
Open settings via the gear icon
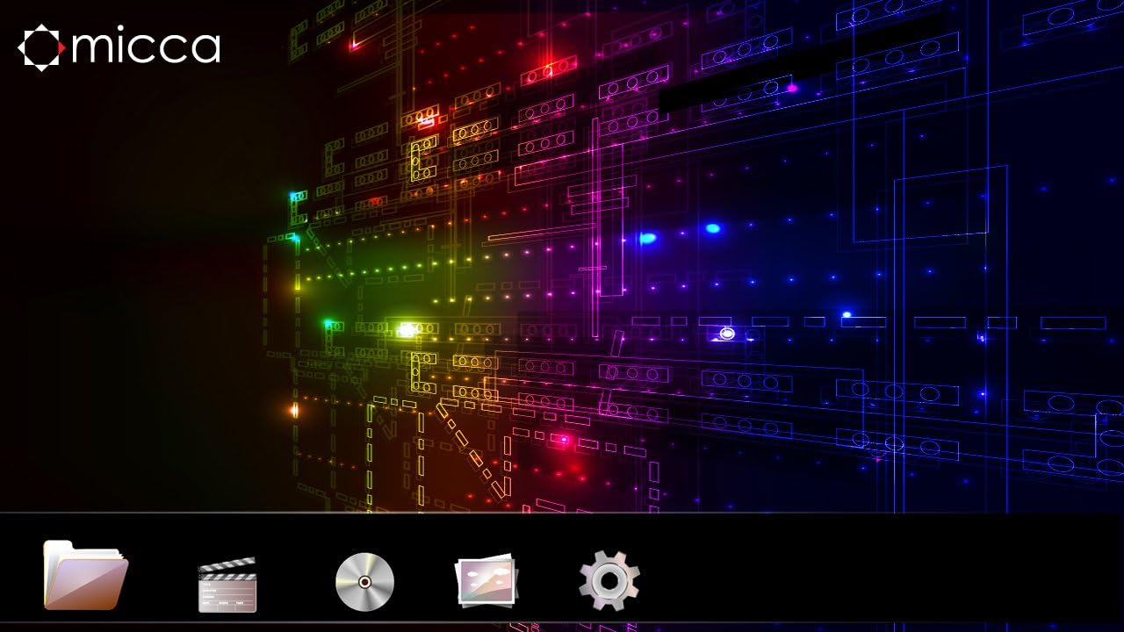(609, 580)
